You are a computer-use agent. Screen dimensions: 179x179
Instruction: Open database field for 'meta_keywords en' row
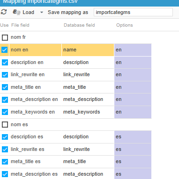(88, 112)
